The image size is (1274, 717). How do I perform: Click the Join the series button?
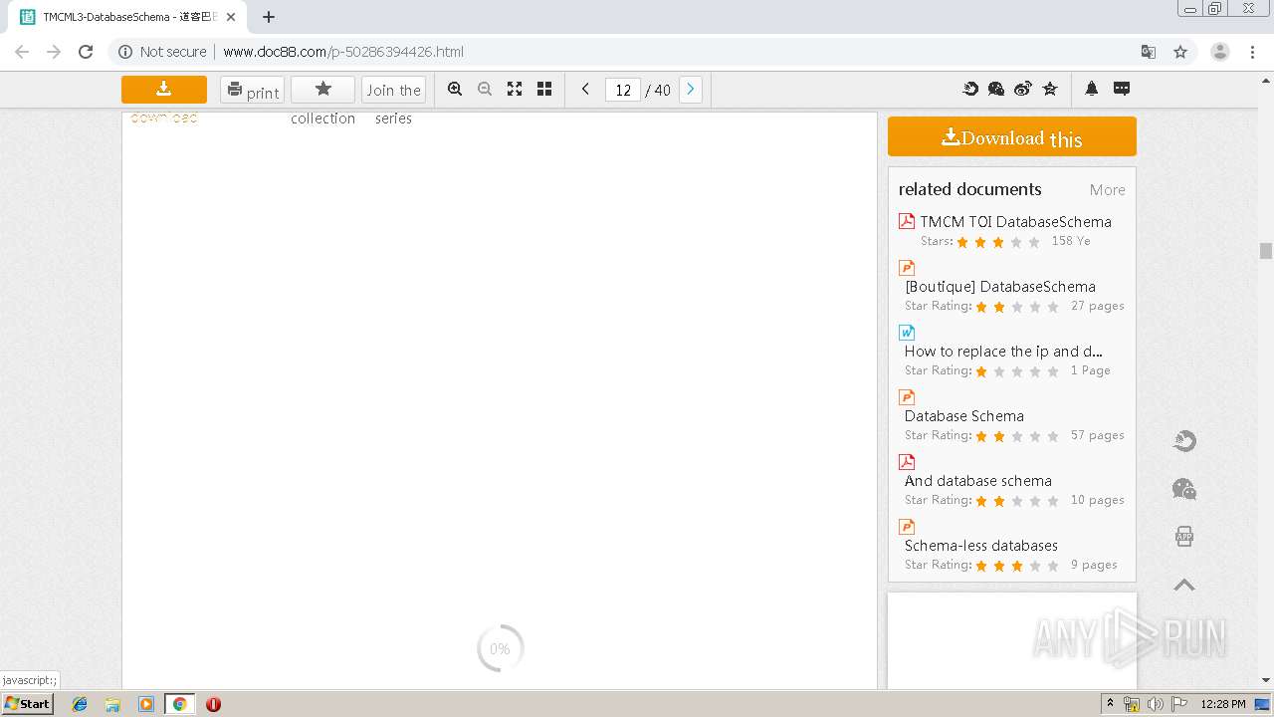point(393,90)
